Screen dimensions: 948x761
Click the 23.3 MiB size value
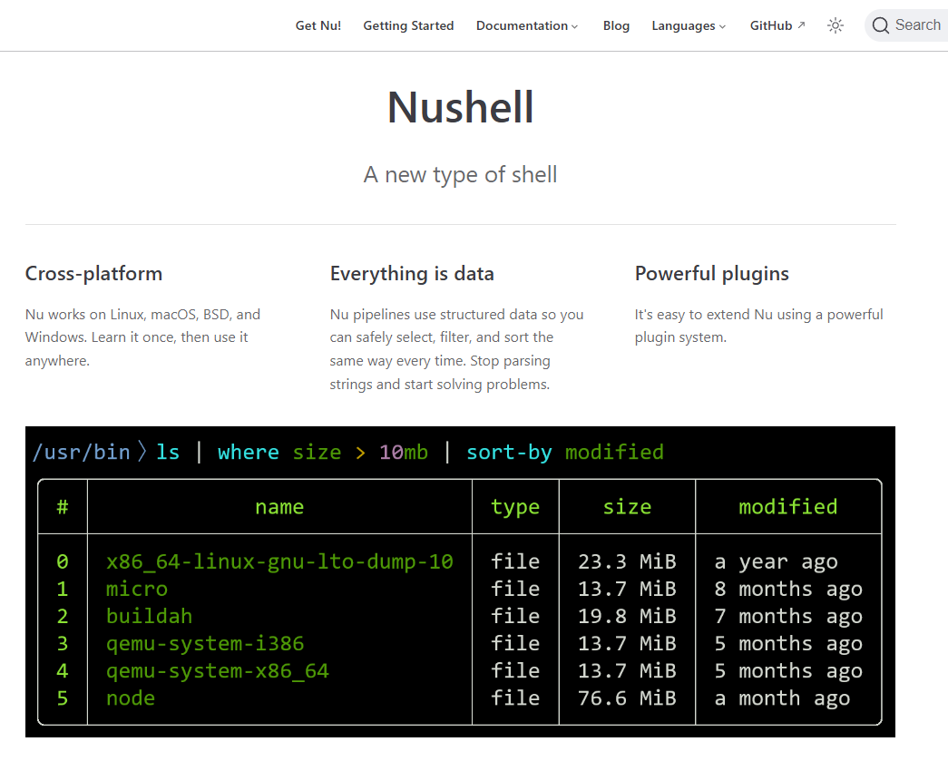point(627,561)
